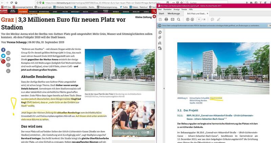This screenshot has height=143, width=271.
Task: Open WIRTSCHAFT section in site navigation
Action: click(x=75, y=12)
